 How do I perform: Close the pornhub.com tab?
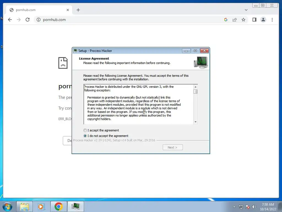coord(68,10)
